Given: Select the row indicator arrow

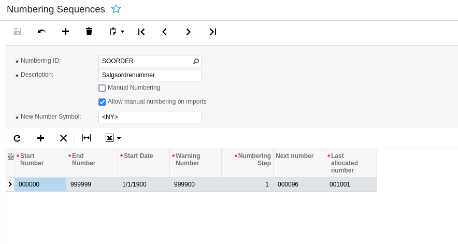Looking at the screenshot, I should click(10, 184).
